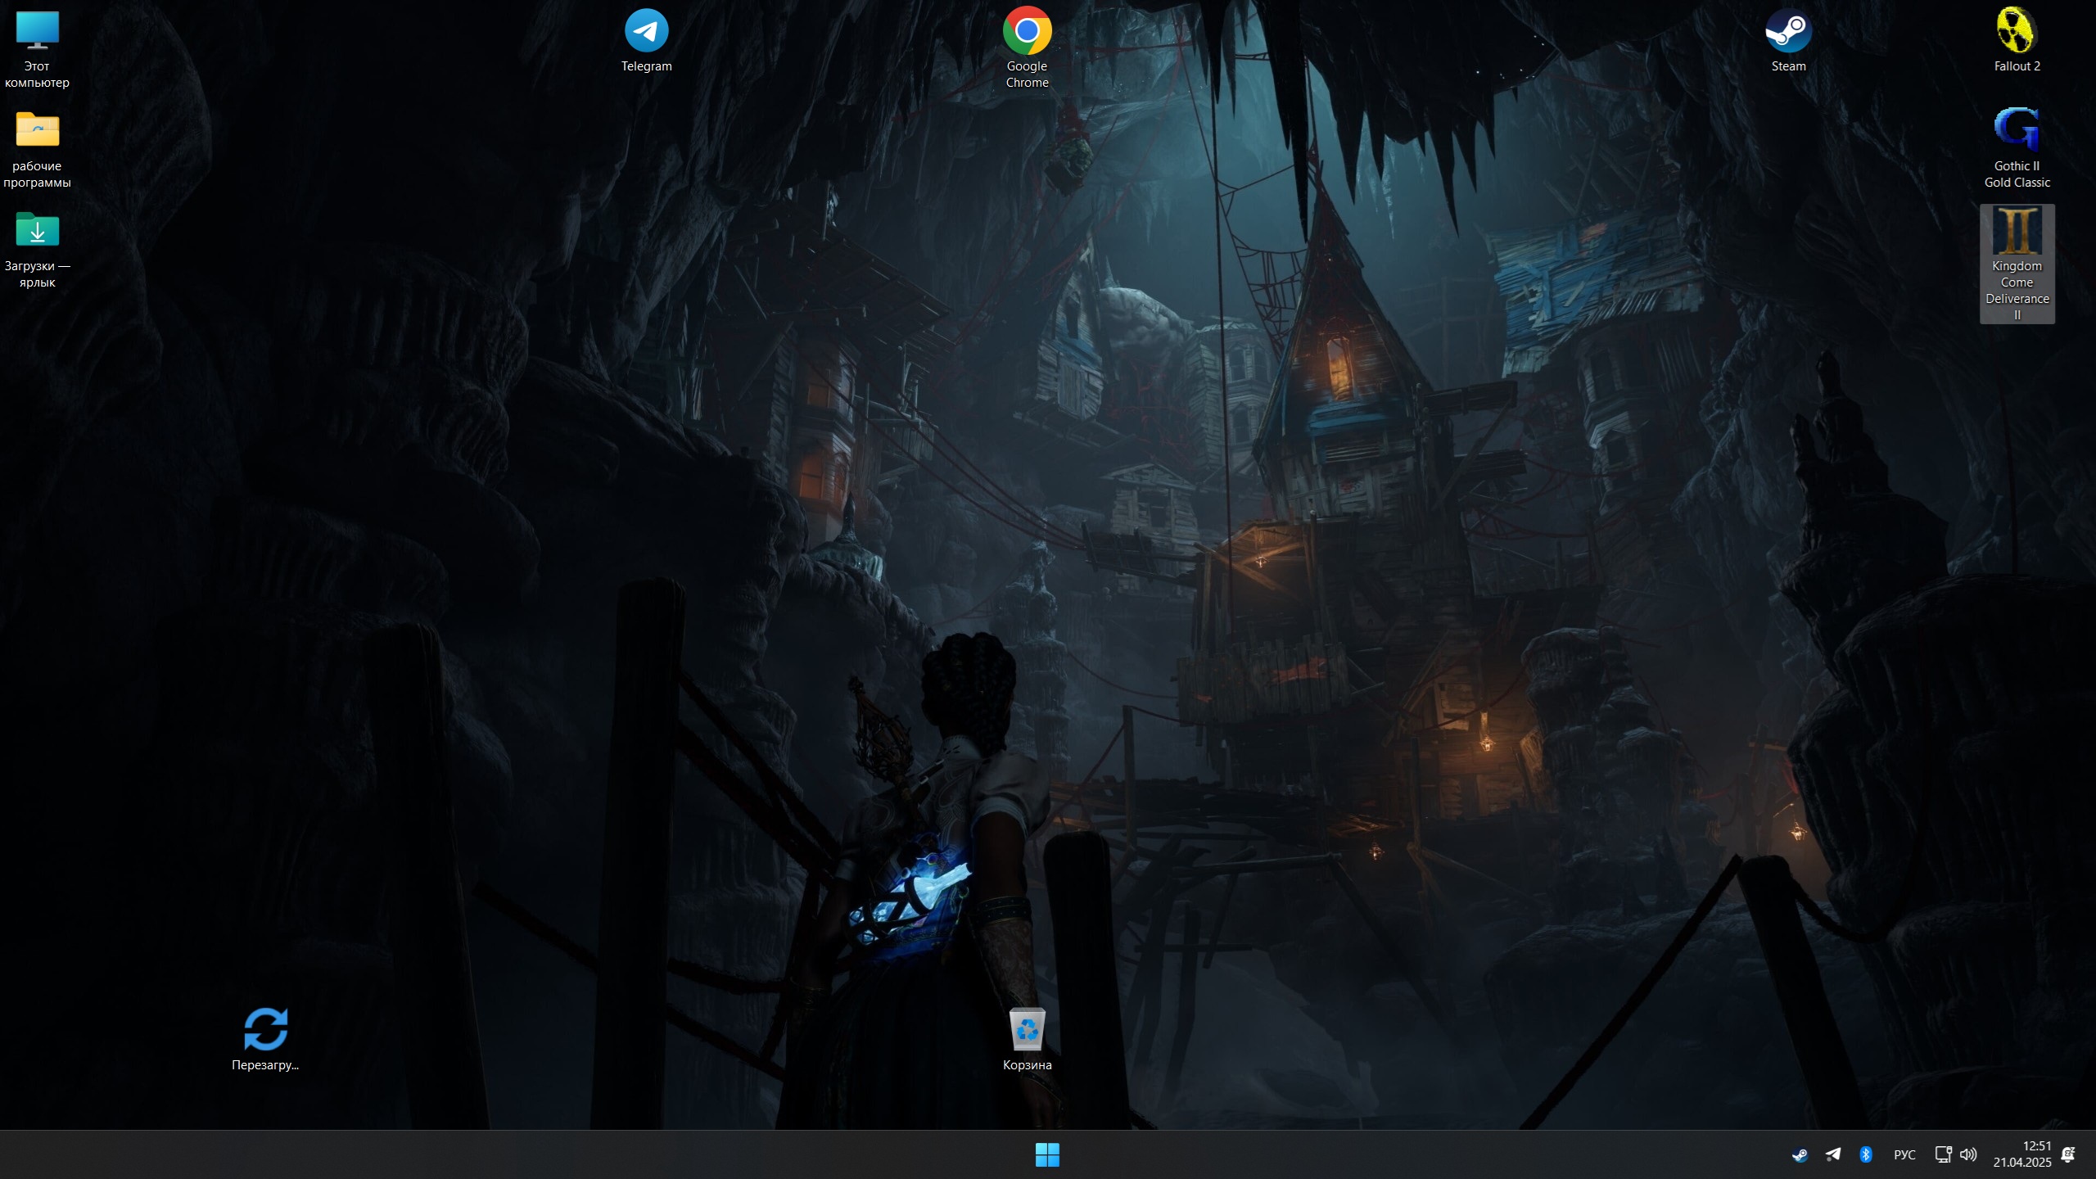This screenshot has height=1179, width=2096.
Task: Open the clock showing 12:51 21.04.2025
Action: tap(2022, 1154)
